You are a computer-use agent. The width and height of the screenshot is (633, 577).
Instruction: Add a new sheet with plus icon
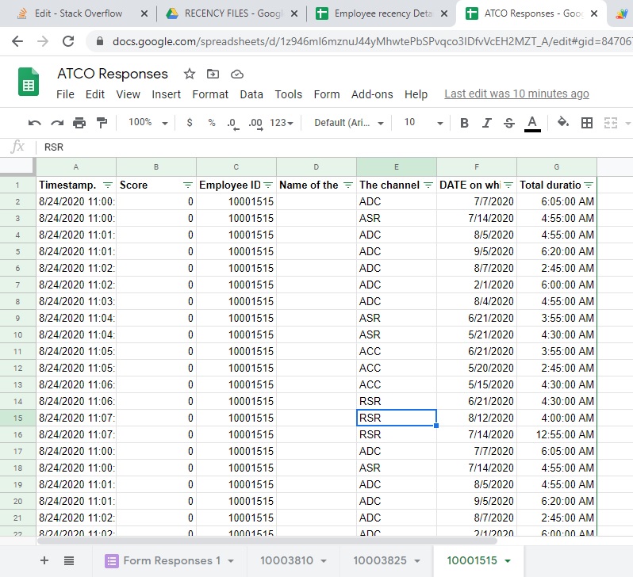click(x=44, y=560)
